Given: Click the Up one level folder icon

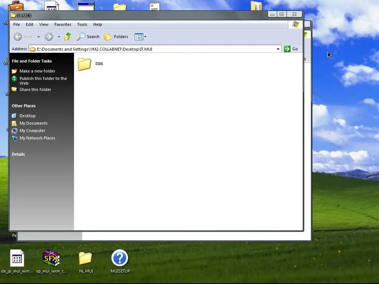Looking at the screenshot, I should tap(68, 37).
